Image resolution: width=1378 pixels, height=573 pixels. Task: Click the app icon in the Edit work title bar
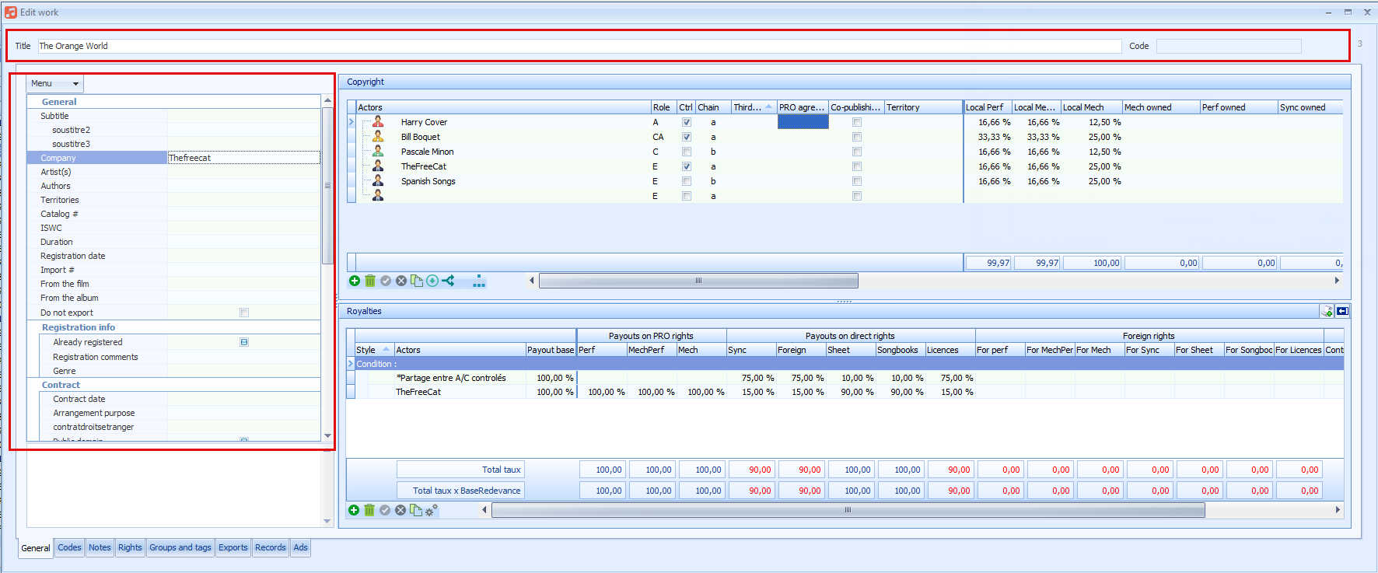point(10,12)
